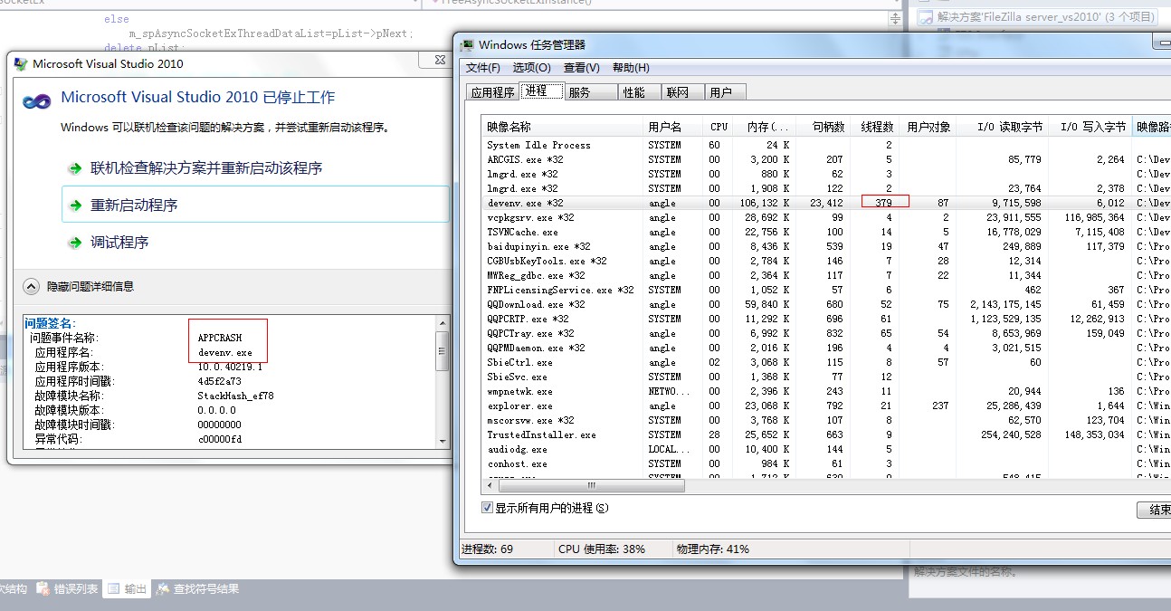Viewport: 1171px width, 611px height.
Task: Click the Visual Studio infinity logo in crash dialog
Action: [36, 100]
